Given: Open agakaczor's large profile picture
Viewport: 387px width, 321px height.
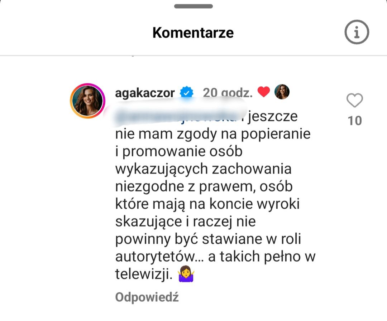Looking at the screenshot, I should (87, 101).
